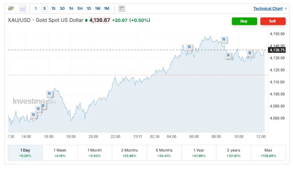Viewport: 293px width, 169px height.
Task: Click the double-arrow beside Technical Chart
Action: 286,8
